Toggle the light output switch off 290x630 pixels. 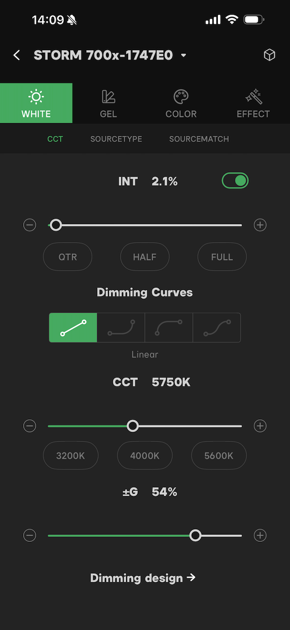click(x=235, y=181)
